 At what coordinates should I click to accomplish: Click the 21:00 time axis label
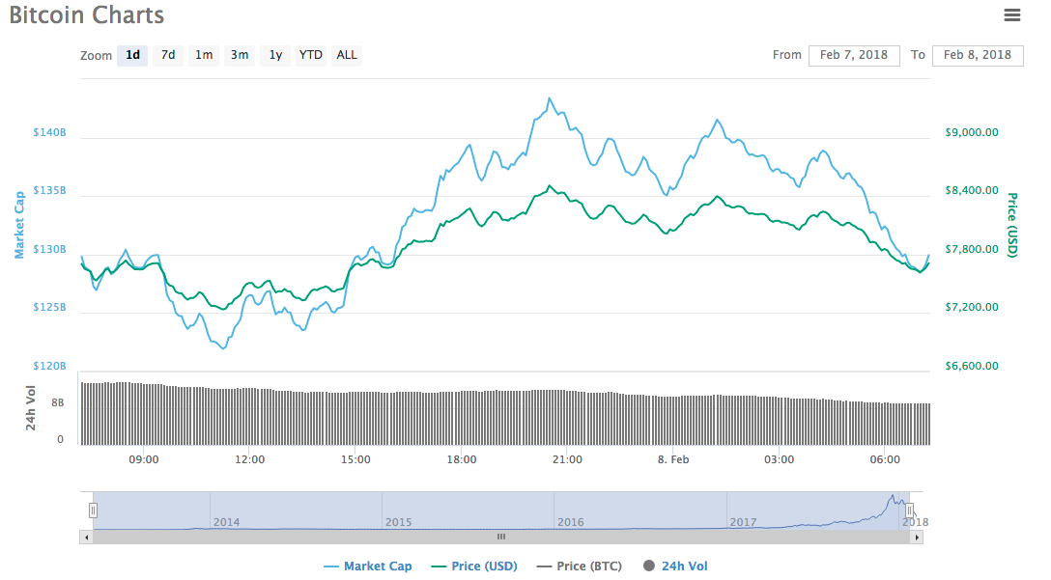click(567, 459)
